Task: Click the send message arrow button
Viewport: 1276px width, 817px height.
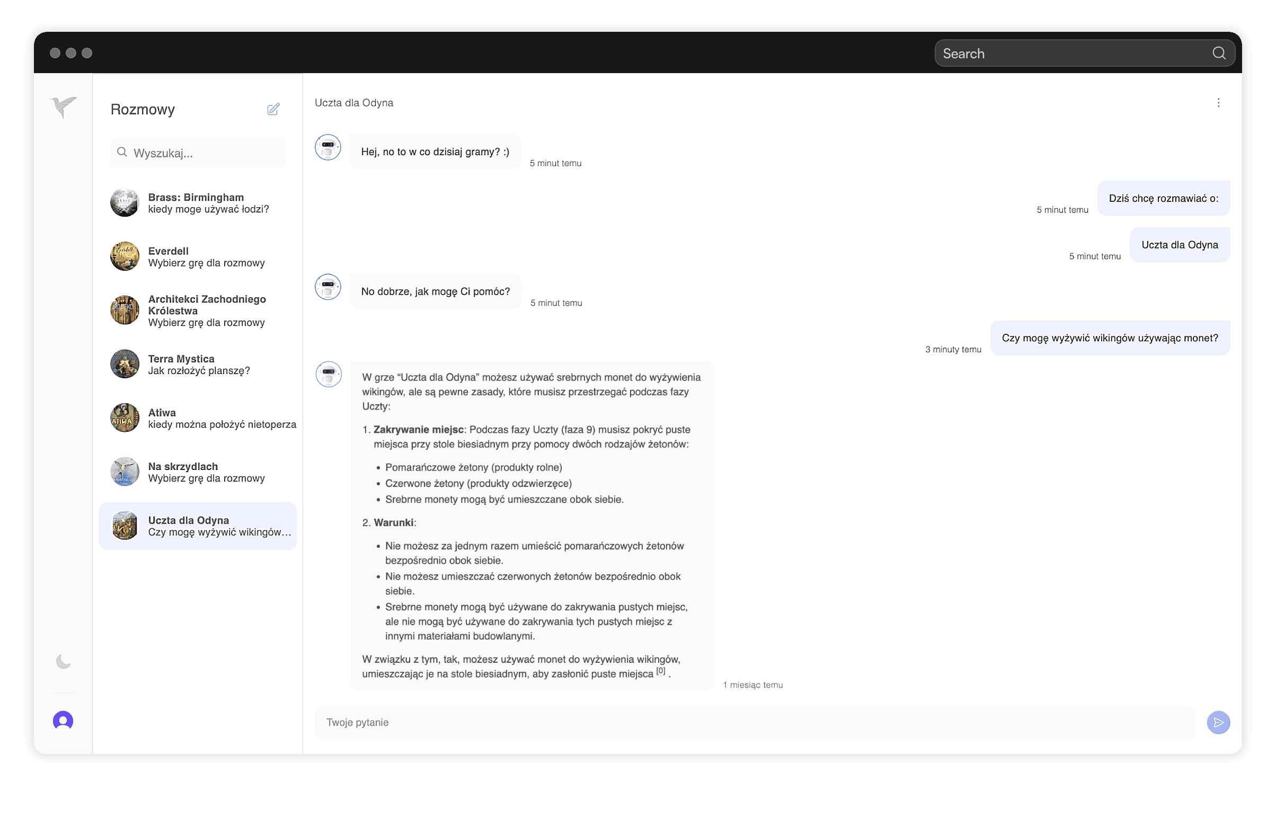Action: (1218, 722)
